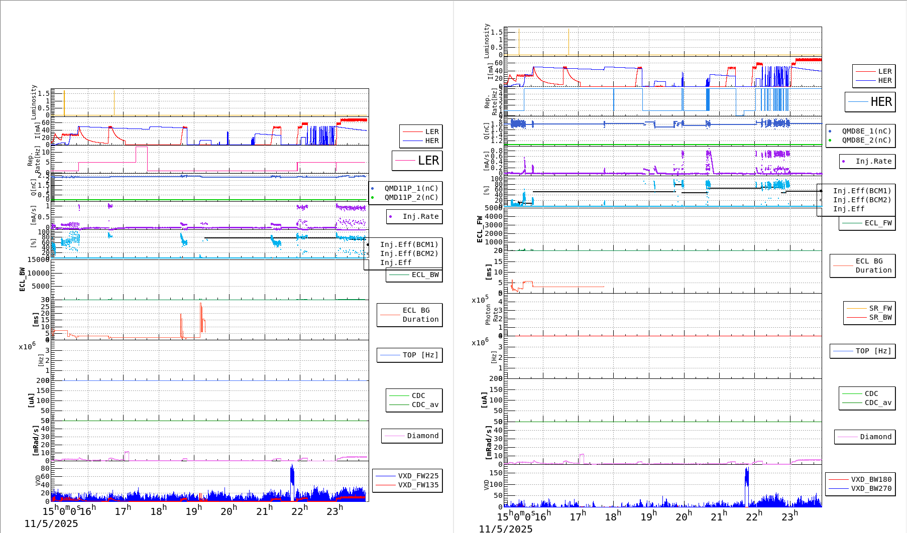Click the red ECL BG Duration spike near 19h
907x533 pixels.
pos(201,316)
